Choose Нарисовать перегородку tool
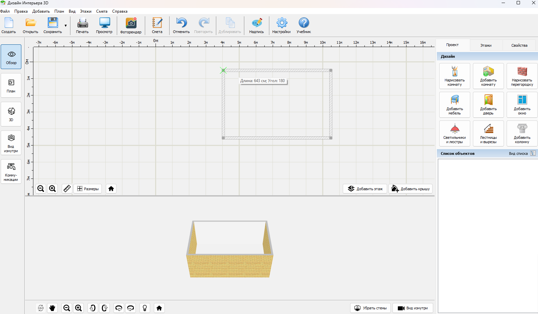The width and height of the screenshot is (538, 314). coord(522,76)
